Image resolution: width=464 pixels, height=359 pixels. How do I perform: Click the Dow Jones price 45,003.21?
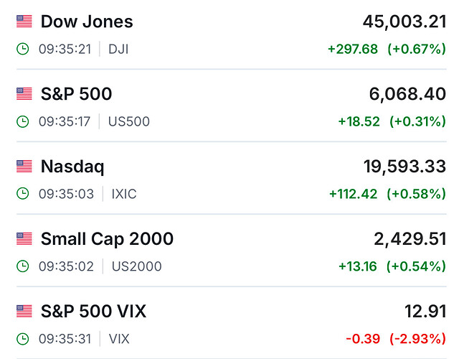pyautogui.click(x=404, y=22)
